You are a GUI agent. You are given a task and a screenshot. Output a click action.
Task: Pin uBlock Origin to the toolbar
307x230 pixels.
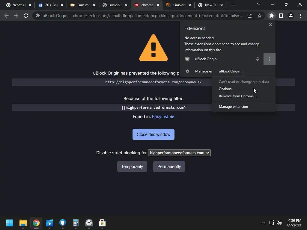[x=258, y=59]
